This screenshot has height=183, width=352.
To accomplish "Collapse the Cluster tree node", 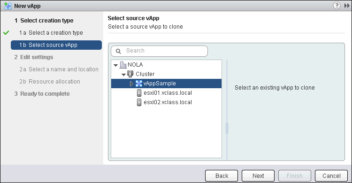I will [123, 75].
